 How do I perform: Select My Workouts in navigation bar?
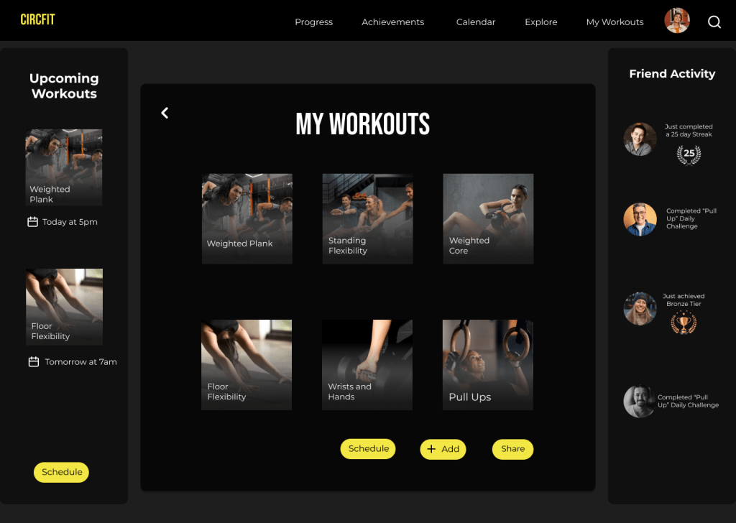(x=615, y=22)
